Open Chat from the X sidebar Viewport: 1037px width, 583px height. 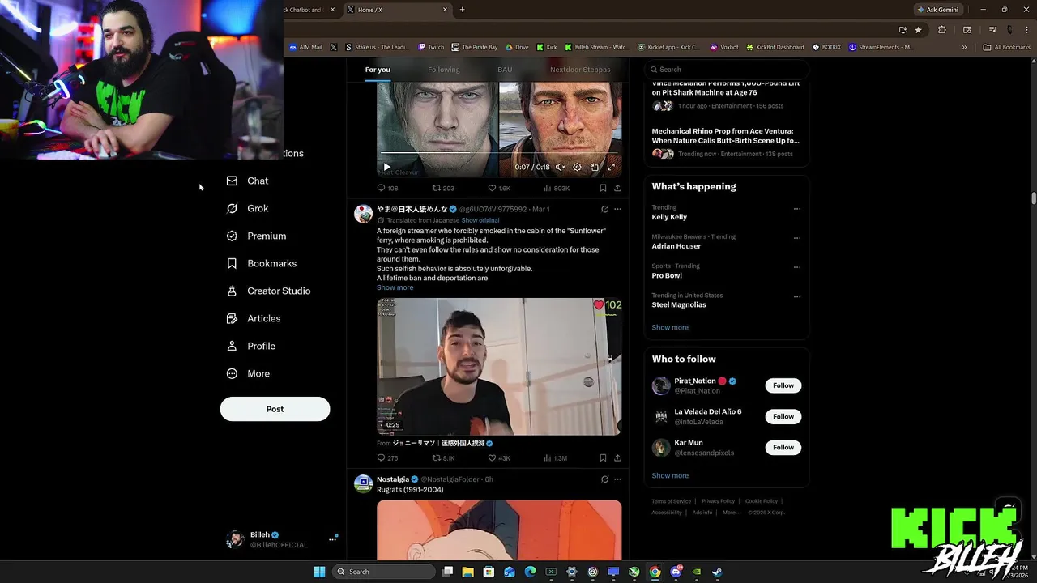247,181
